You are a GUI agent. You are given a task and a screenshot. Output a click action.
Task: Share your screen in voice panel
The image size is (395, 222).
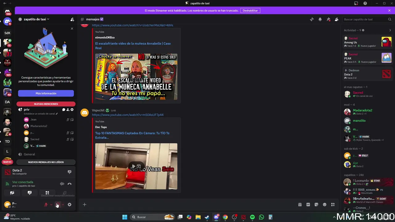click(30, 193)
